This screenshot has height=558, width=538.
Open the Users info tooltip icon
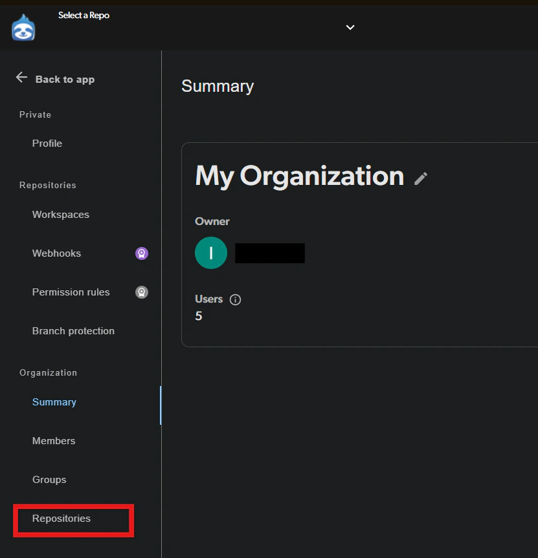click(234, 299)
